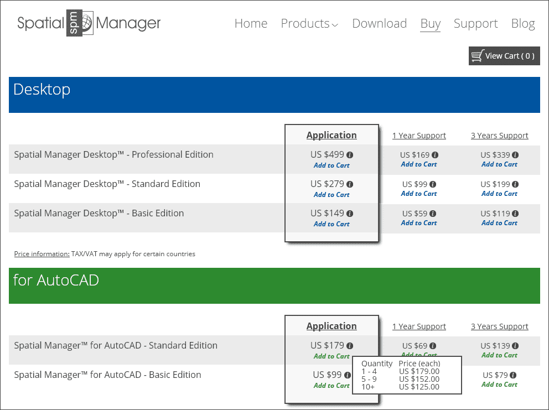Open the Support page
The width and height of the screenshot is (549, 410).
[x=475, y=24]
